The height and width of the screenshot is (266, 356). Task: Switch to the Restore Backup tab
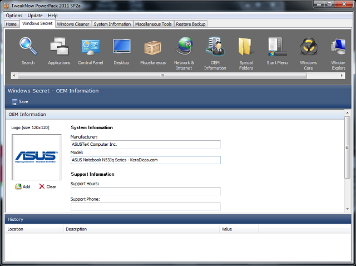(191, 24)
